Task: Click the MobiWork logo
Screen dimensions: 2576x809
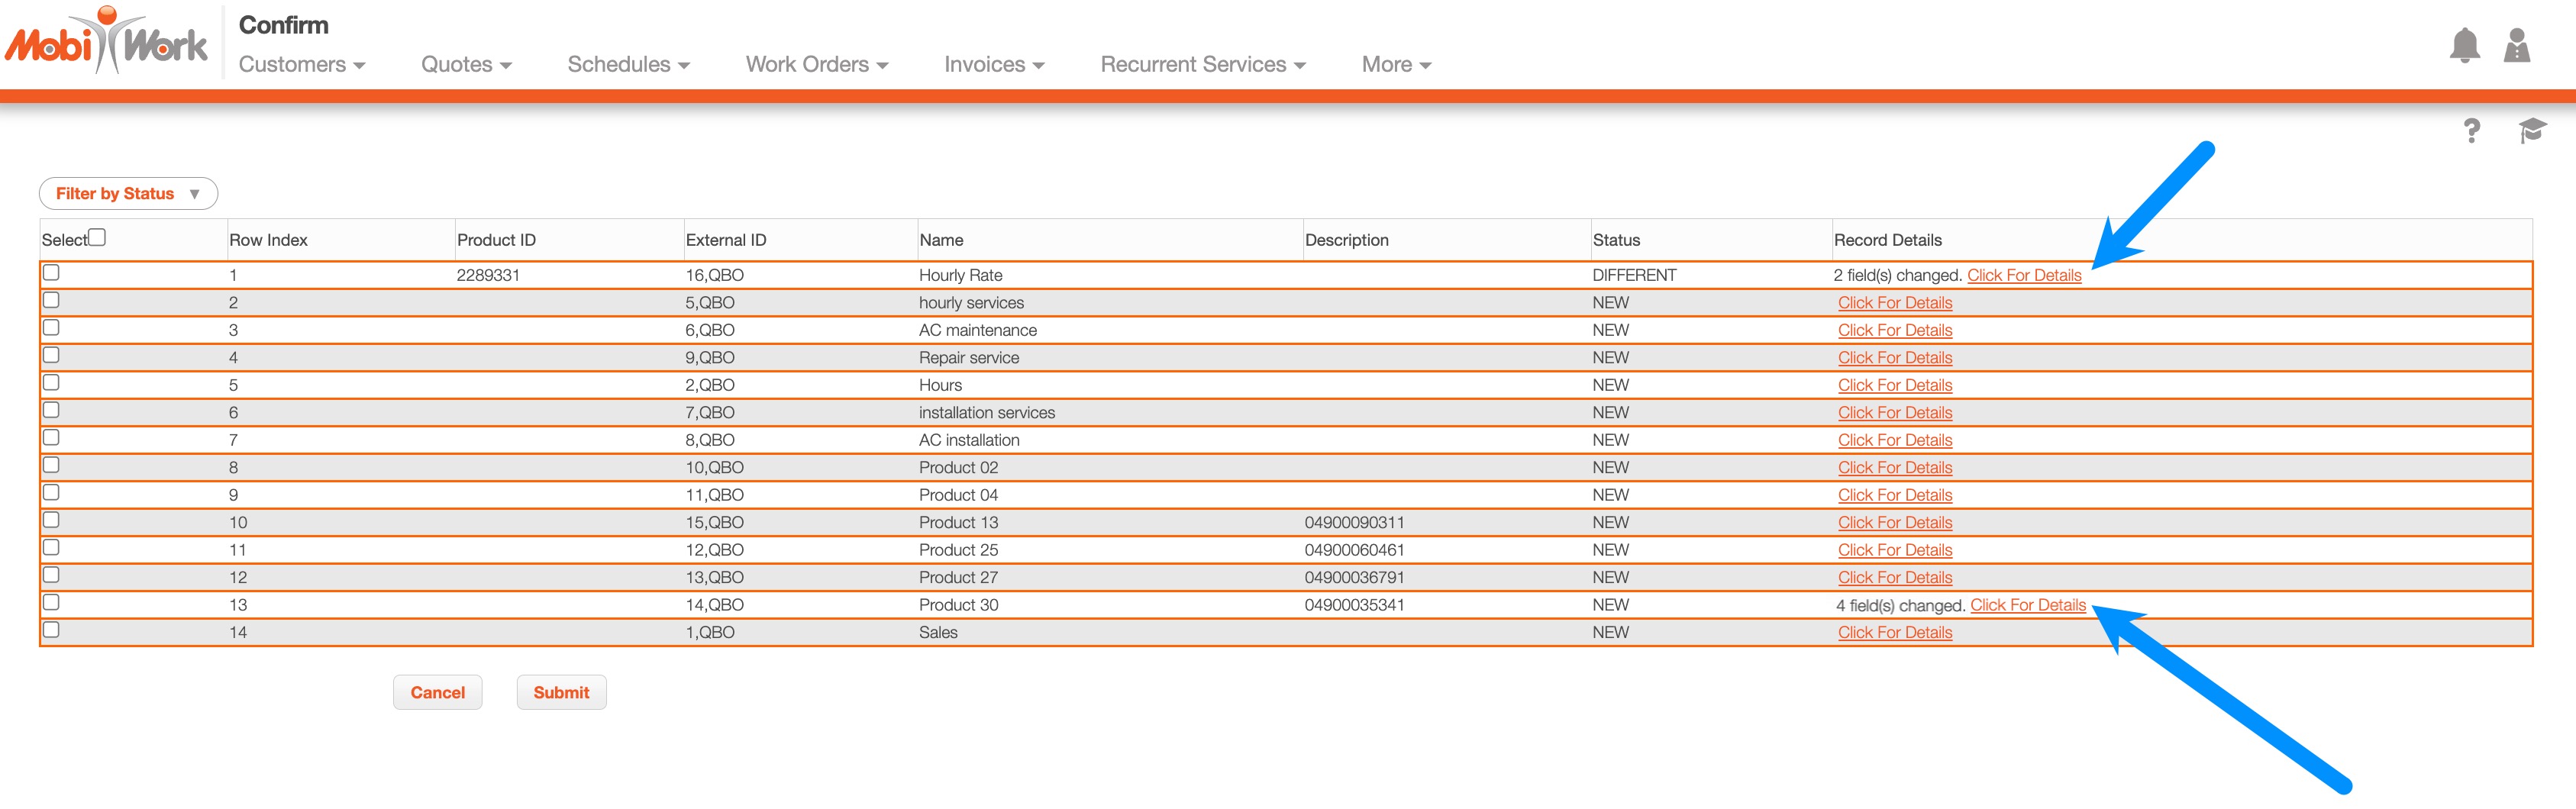Action: point(106,42)
